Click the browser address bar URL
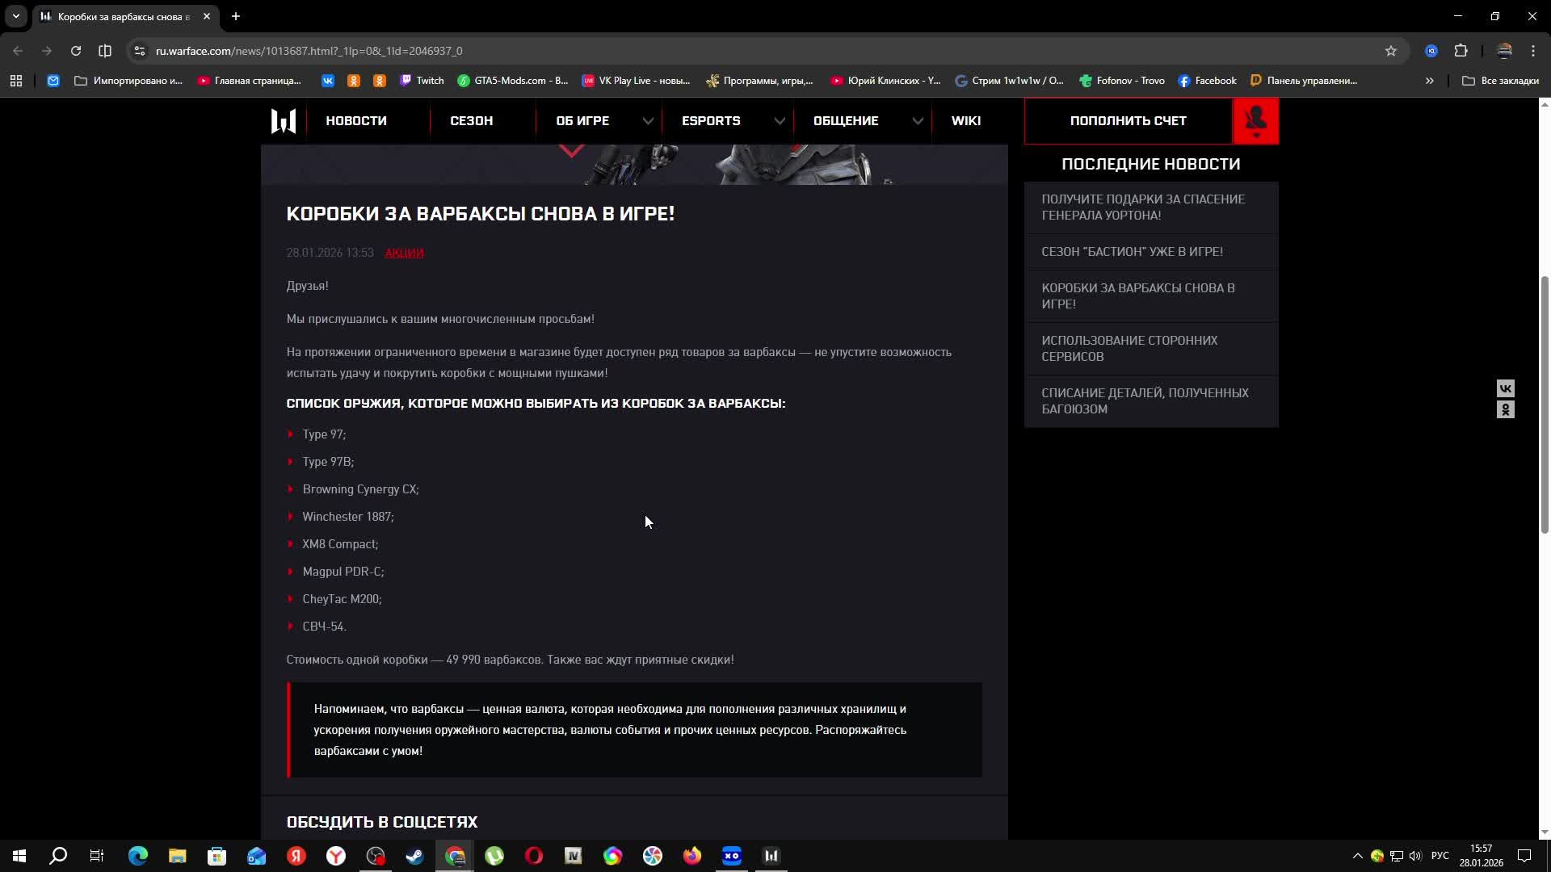Image resolution: width=1551 pixels, height=872 pixels. point(309,51)
